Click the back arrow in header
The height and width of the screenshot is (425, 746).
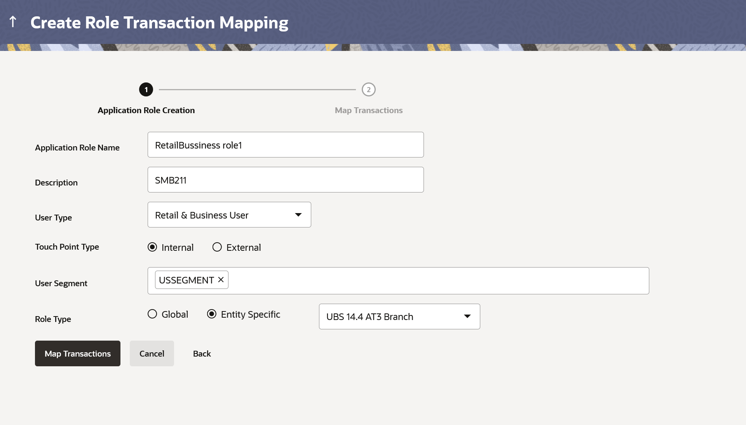pos(13,22)
